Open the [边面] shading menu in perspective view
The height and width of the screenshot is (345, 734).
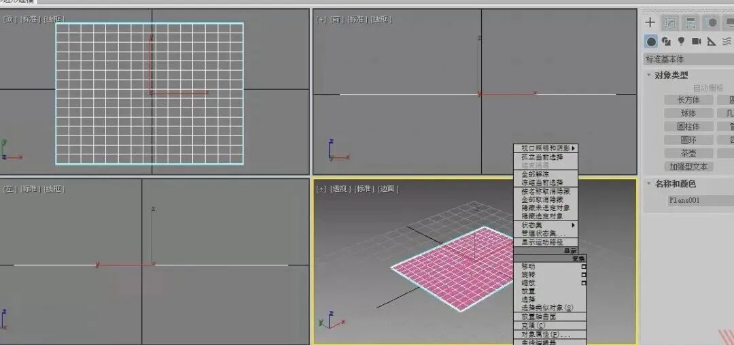[389, 189]
